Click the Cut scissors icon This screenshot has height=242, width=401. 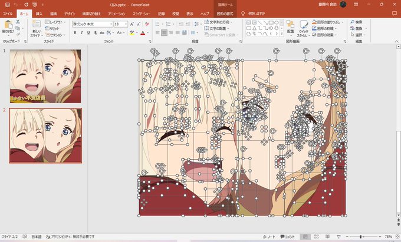pos(18,22)
